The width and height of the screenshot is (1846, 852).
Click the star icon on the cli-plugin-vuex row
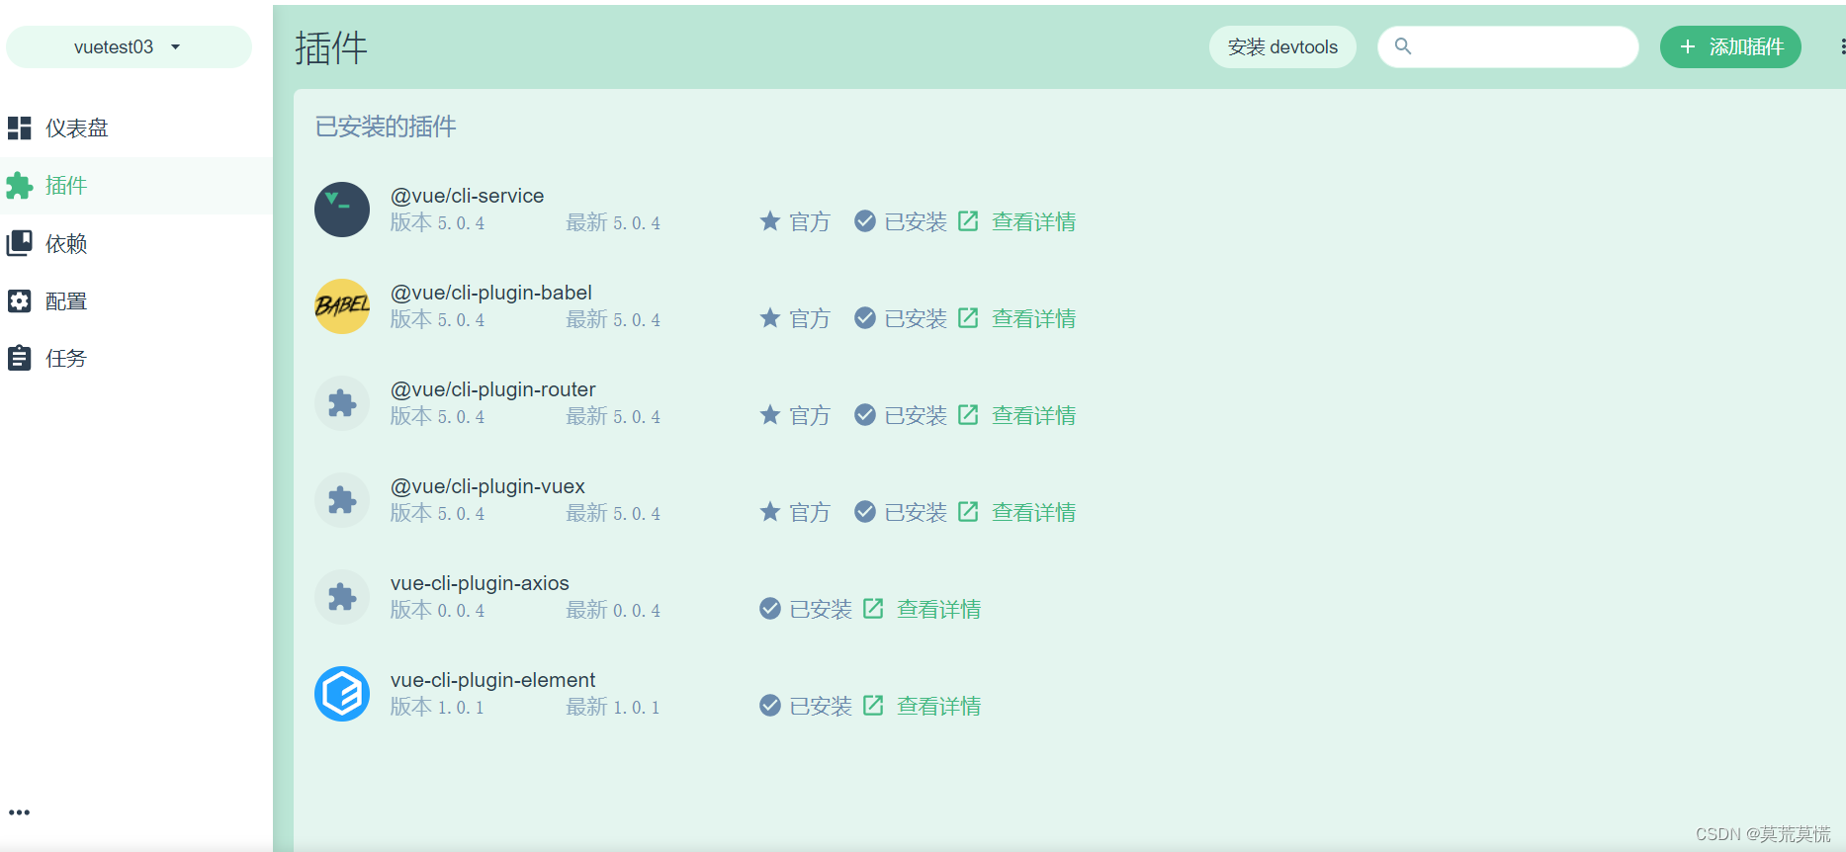pyautogui.click(x=770, y=511)
